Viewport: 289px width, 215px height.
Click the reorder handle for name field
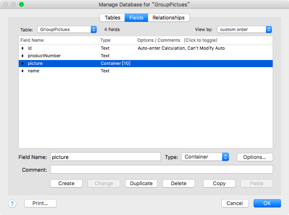pos(22,71)
